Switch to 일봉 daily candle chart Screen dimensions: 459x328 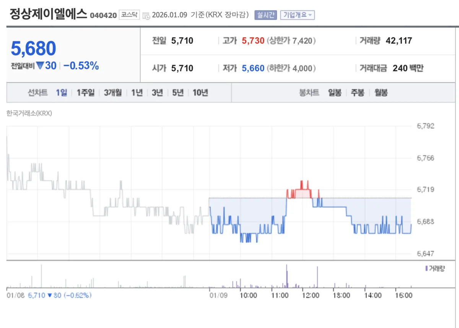tap(335, 93)
